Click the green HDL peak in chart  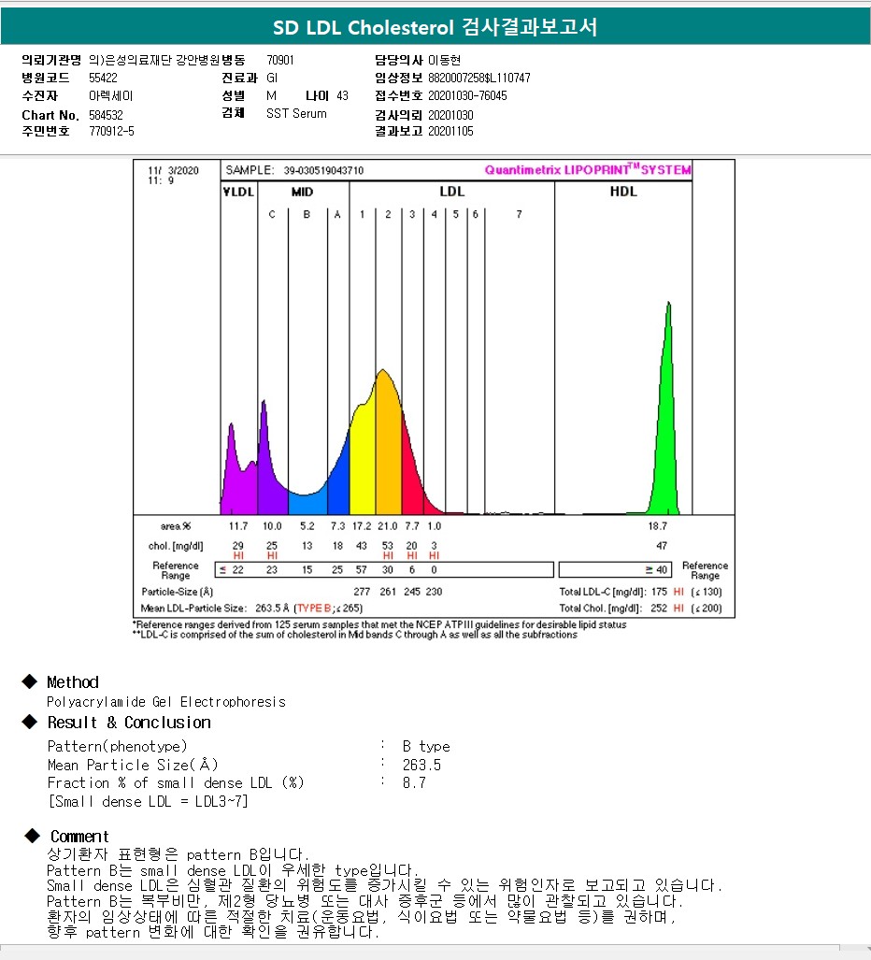[x=666, y=428]
